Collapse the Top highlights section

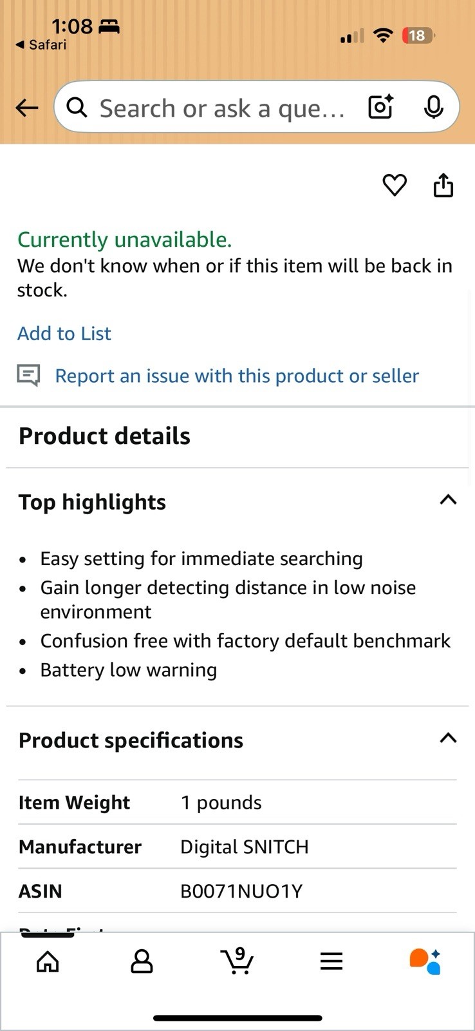click(448, 499)
